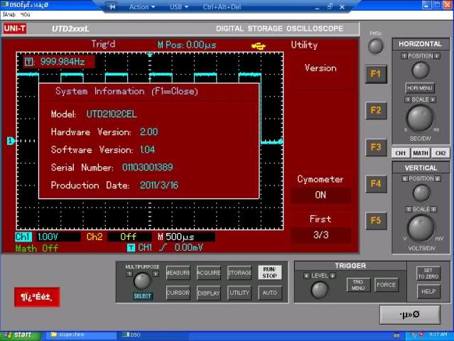Send Ctrl+Alt+Del from toolbar
Screen dimensions: 454x341
point(222,7)
